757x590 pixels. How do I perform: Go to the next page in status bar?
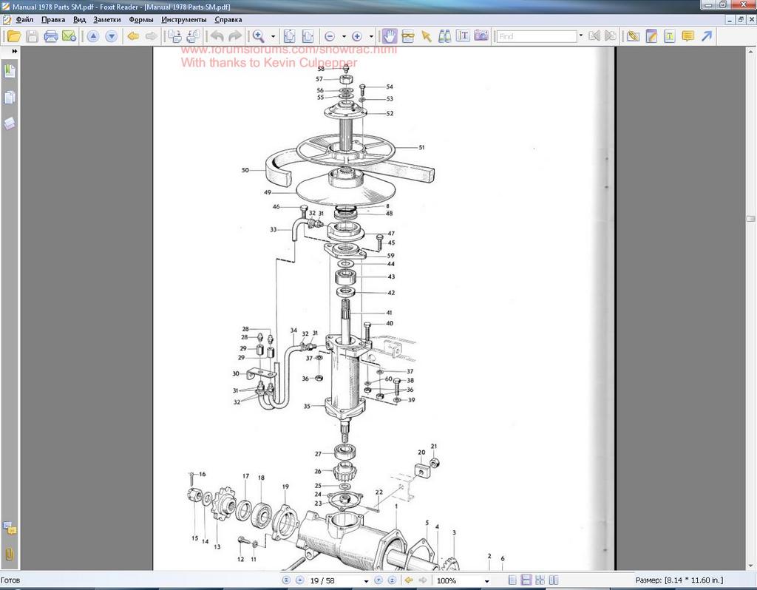378,580
